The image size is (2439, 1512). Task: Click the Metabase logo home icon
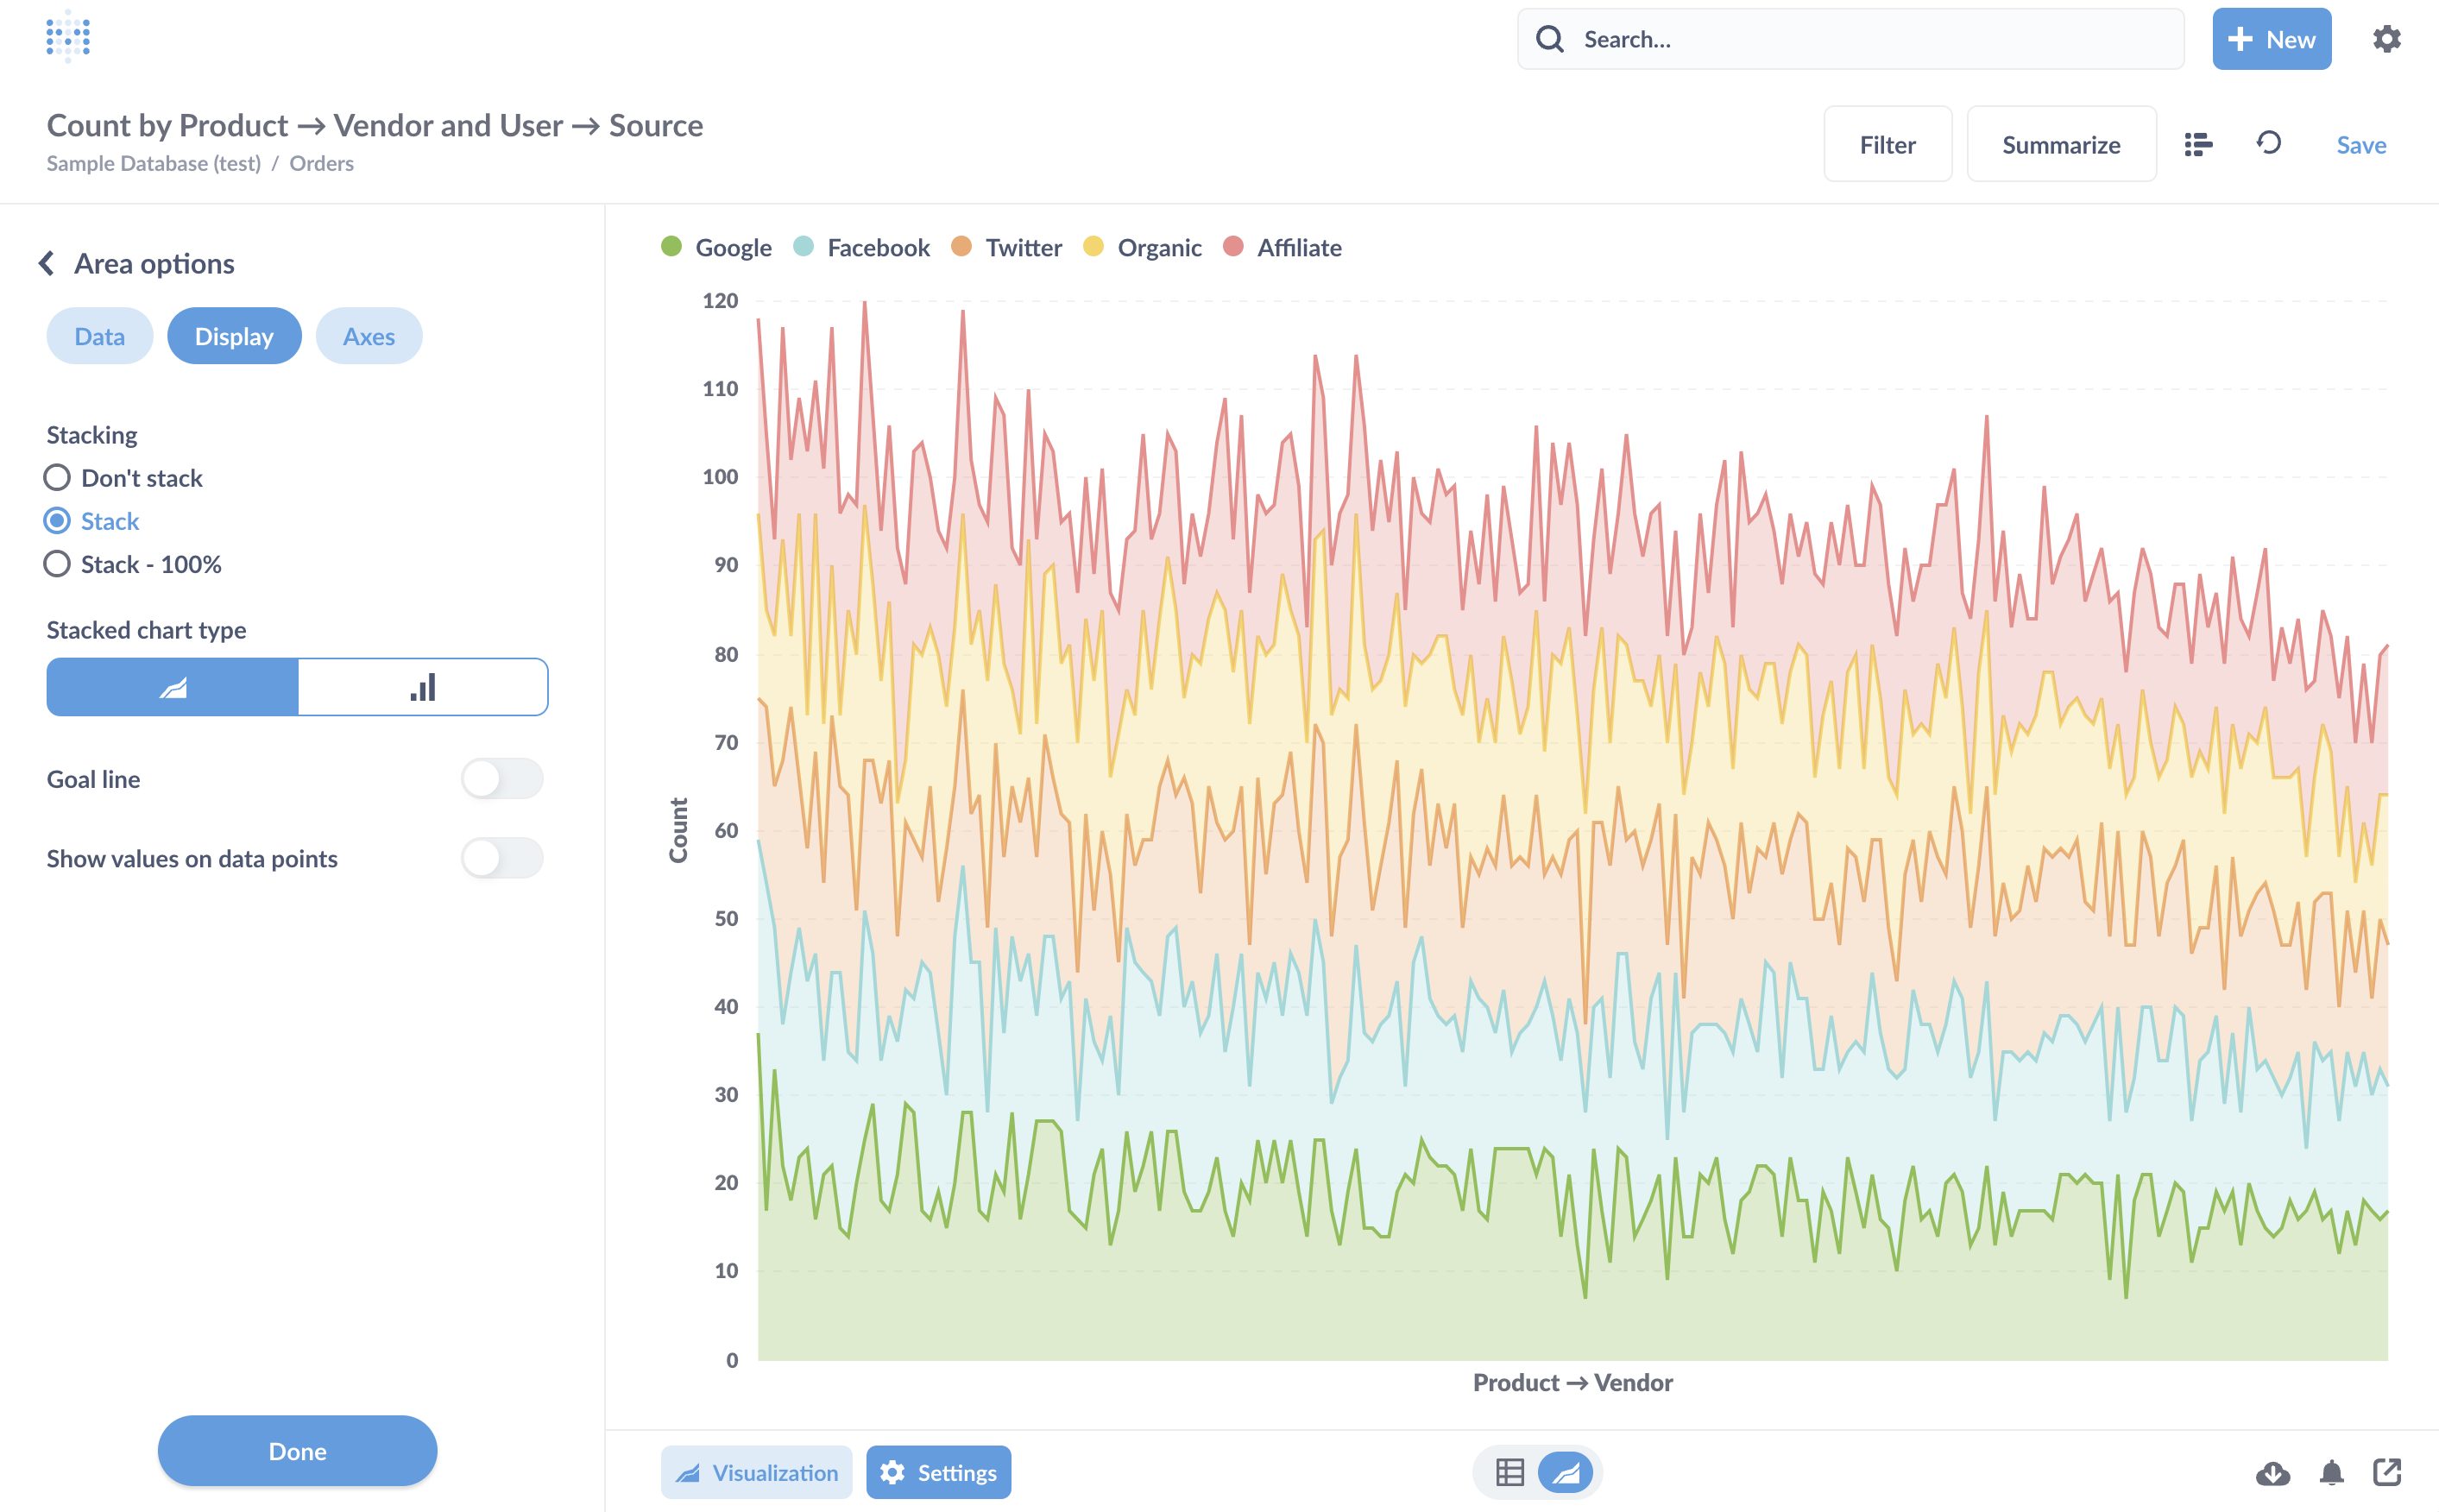[x=68, y=37]
